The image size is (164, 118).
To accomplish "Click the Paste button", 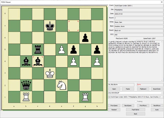I will click(128, 89).
